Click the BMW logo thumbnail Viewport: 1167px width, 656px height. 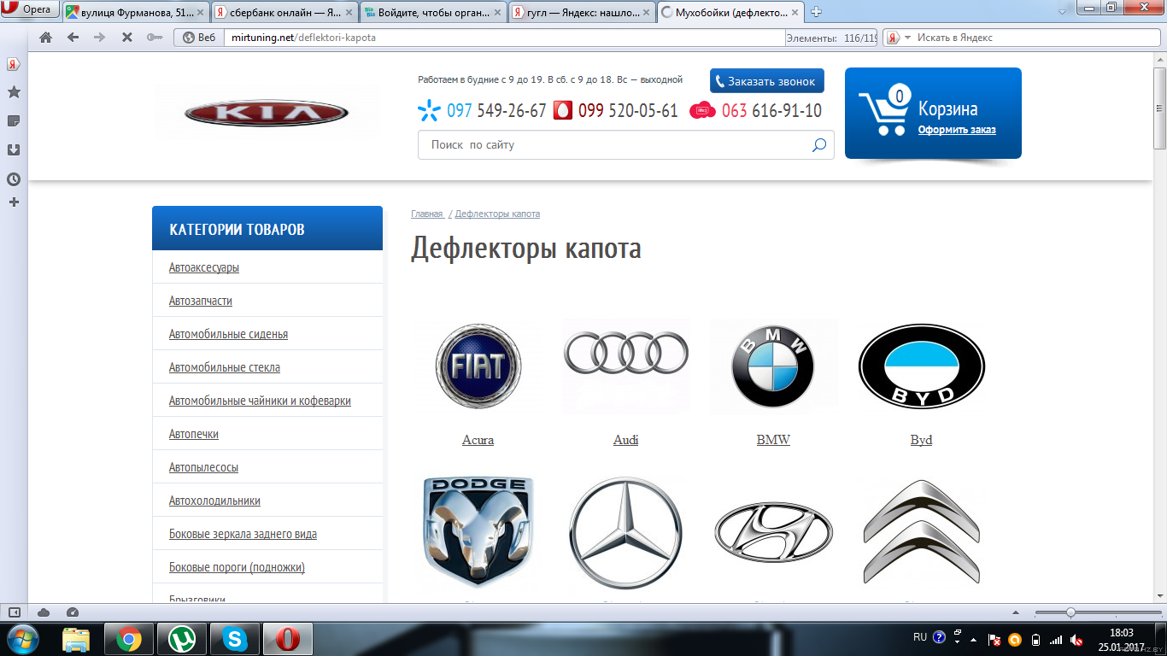point(773,366)
